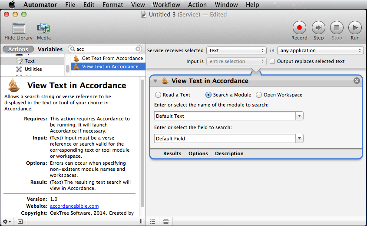Show the action's Results
367x226 pixels.
[x=172, y=153]
